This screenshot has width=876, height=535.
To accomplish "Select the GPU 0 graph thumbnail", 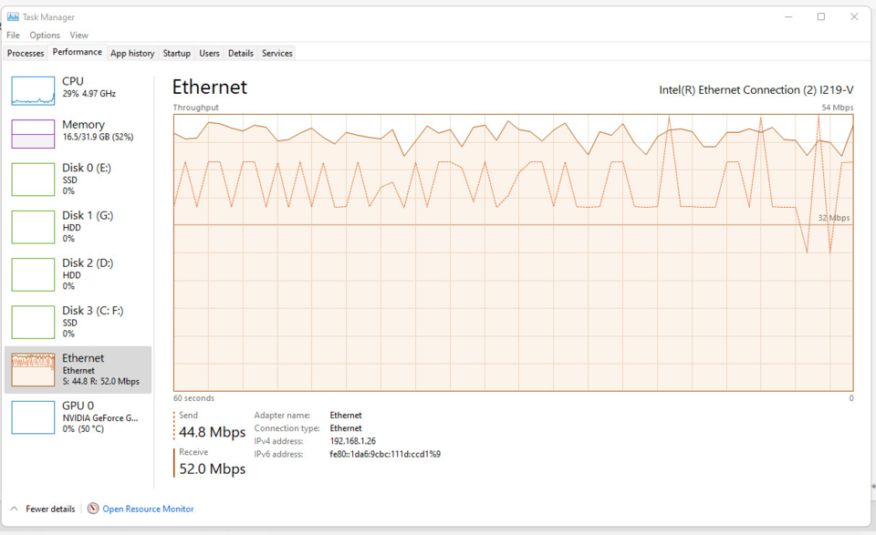I will click(x=33, y=417).
